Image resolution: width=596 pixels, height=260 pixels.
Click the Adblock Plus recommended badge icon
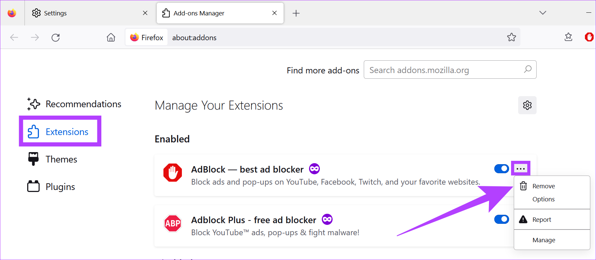pyautogui.click(x=327, y=219)
